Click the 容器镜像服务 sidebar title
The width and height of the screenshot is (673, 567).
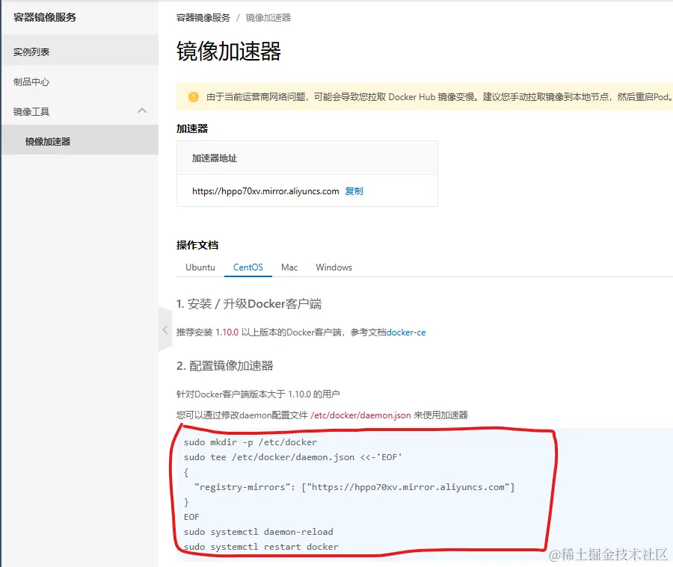(45, 17)
